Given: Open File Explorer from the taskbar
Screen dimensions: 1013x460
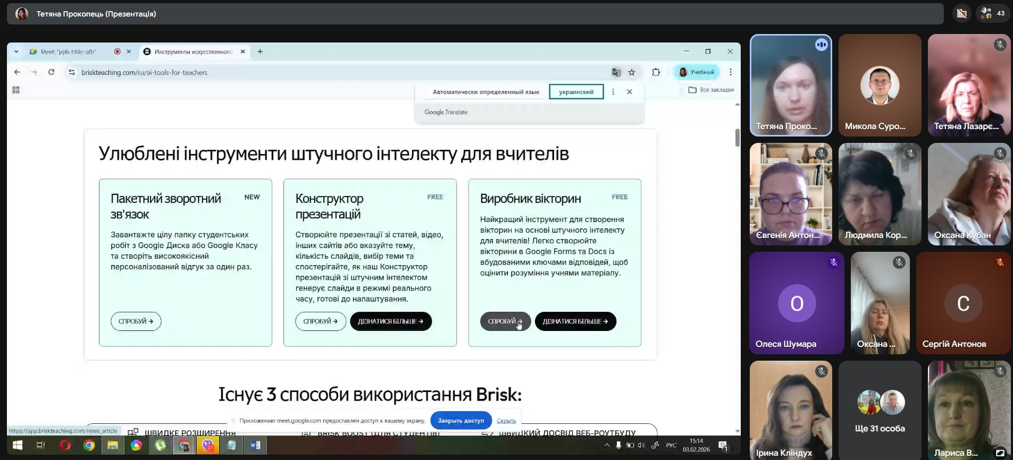Looking at the screenshot, I should (113, 445).
